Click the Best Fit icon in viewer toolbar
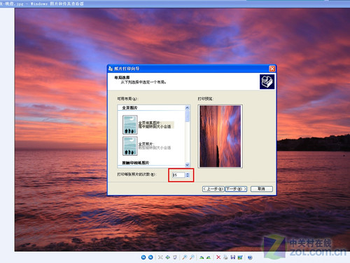Viewport: 350px width, 263px height. click(160, 257)
